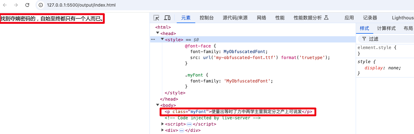Screen dimensions: 414x134
Task: Select the closing </head> tag row
Action: [x=169, y=99]
